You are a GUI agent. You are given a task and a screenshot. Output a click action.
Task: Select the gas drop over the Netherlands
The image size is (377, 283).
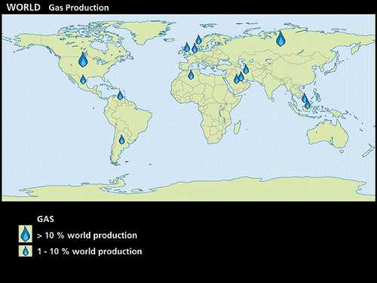tap(195, 48)
